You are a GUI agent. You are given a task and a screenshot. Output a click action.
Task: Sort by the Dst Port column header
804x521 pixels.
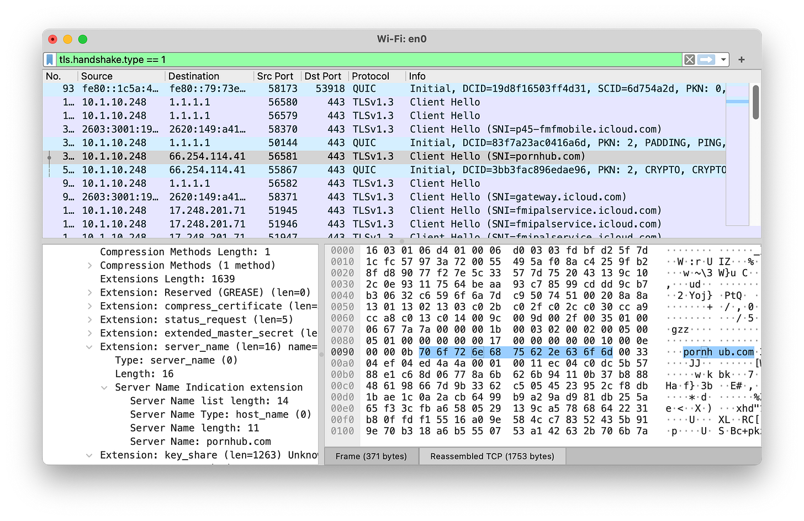[324, 76]
